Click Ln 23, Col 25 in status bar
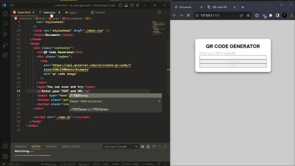This screenshot has width=295, height=166. [68, 164]
